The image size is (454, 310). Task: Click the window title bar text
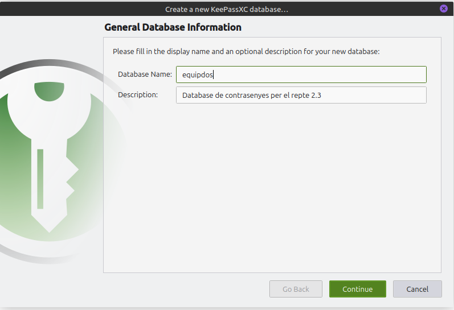click(x=227, y=9)
